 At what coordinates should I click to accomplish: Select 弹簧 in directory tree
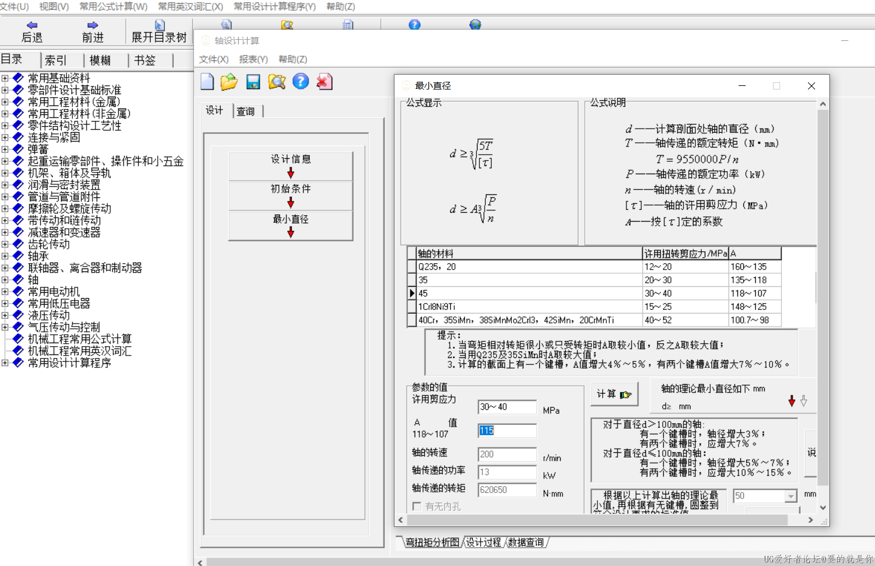(38, 149)
